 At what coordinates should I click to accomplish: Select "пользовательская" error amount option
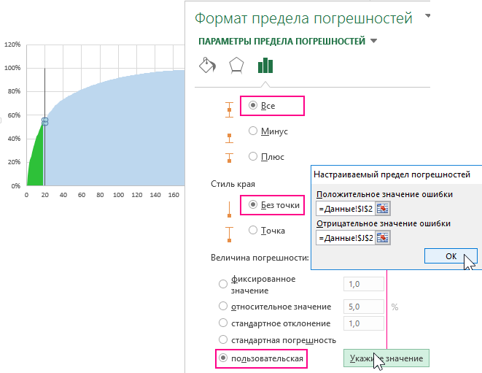point(223,358)
